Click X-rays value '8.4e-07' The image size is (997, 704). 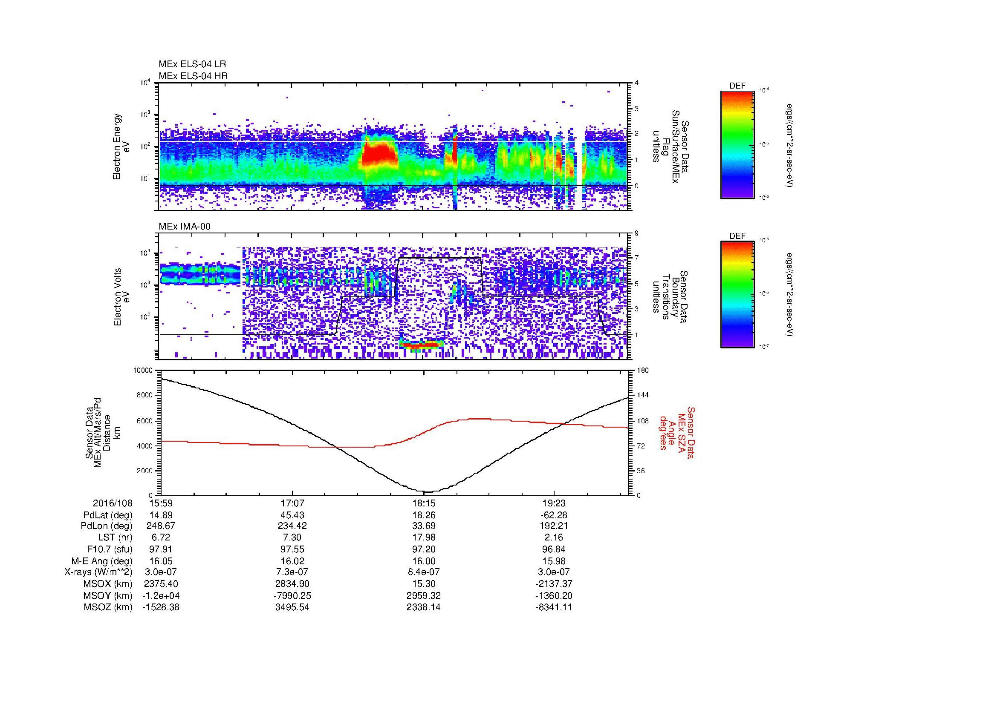(424, 572)
